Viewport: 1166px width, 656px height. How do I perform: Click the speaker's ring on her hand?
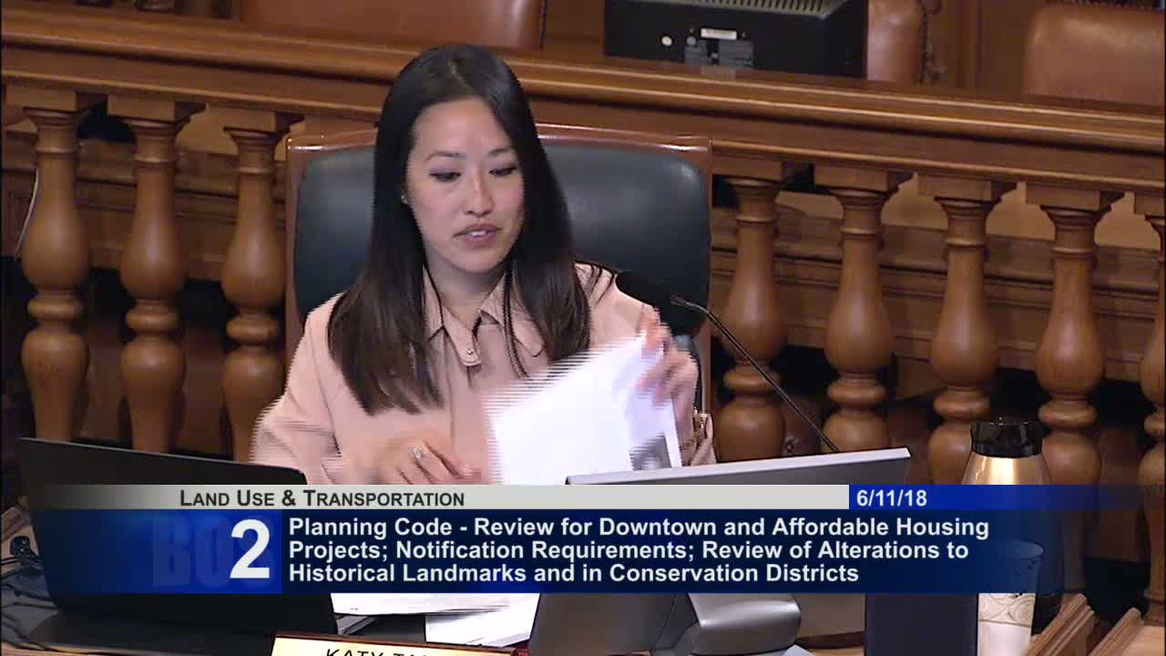point(418,452)
